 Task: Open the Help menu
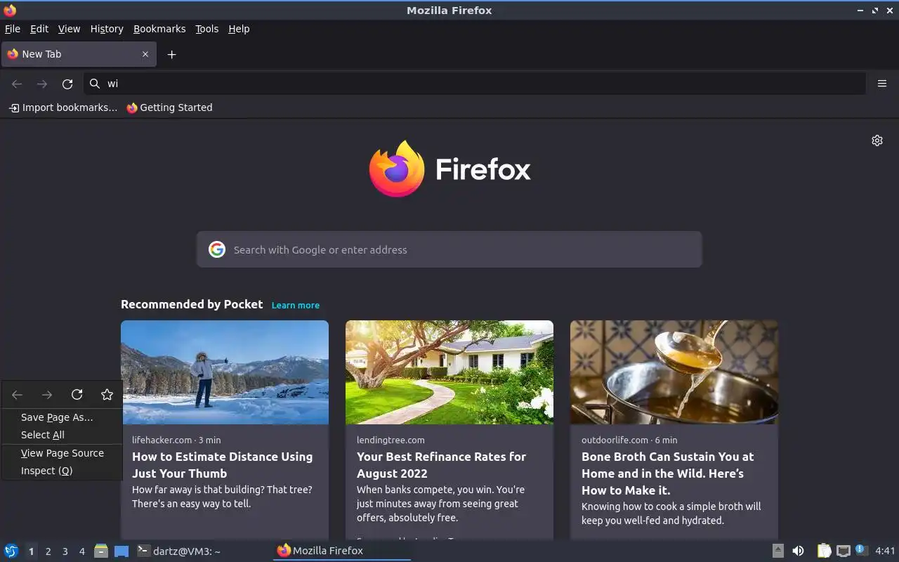(x=239, y=29)
